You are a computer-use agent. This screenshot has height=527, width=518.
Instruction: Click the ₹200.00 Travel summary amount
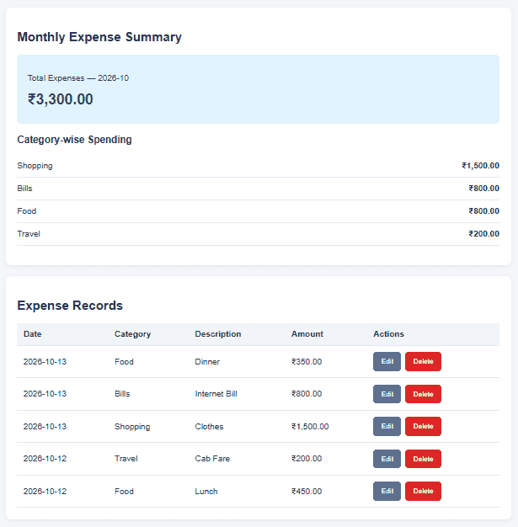(483, 234)
